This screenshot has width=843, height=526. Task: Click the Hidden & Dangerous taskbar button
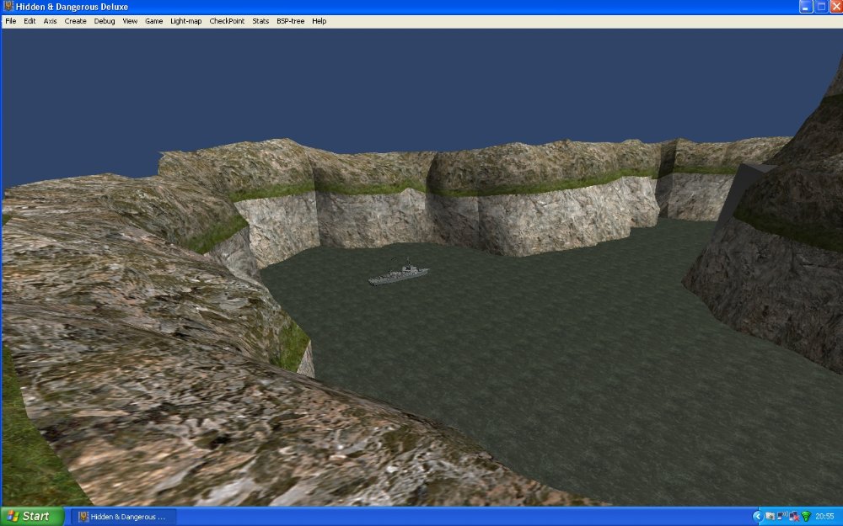click(x=124, y=517)
